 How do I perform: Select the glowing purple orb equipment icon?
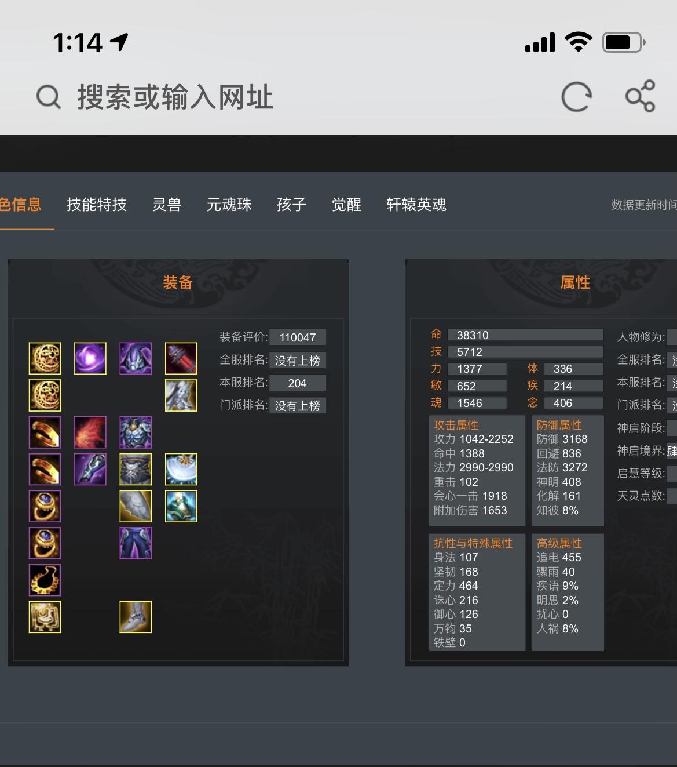click(90, 358)
